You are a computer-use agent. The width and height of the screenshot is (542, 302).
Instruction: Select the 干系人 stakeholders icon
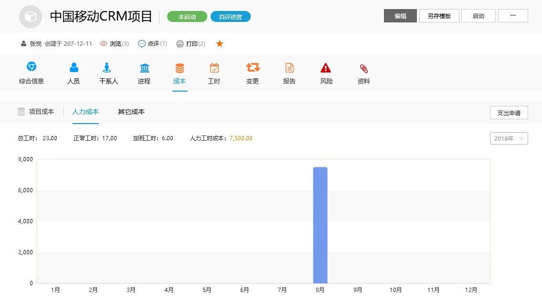point(108,67)
